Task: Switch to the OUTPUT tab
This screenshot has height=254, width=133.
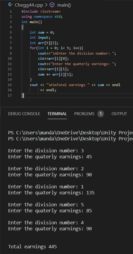Action: [x=119, y=114]
